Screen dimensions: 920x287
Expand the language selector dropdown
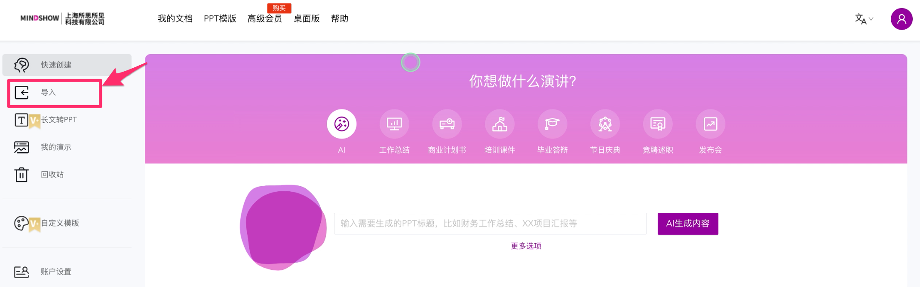coord(864,19)
